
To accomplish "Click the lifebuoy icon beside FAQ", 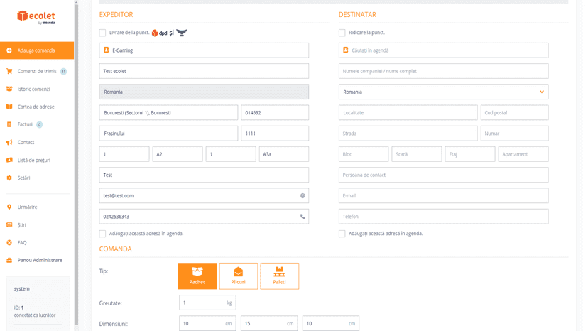I will (x=9, y=242).
